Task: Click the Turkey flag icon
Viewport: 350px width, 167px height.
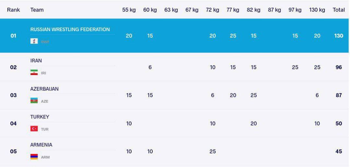Action: (x=34, y=129)
